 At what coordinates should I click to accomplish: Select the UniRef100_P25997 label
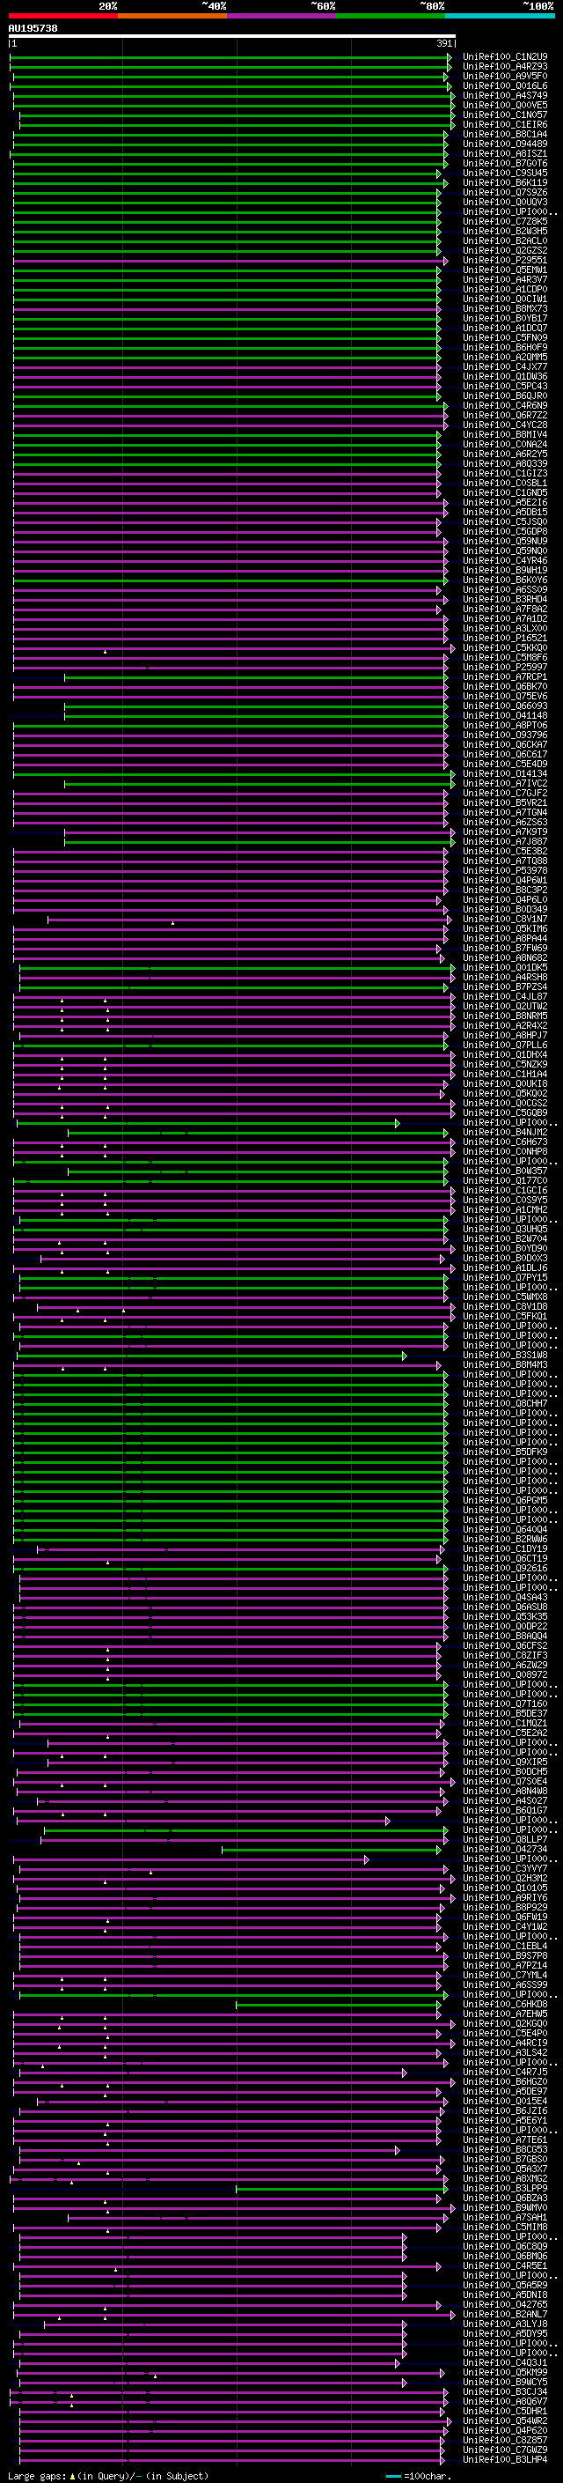pos(505,667)
